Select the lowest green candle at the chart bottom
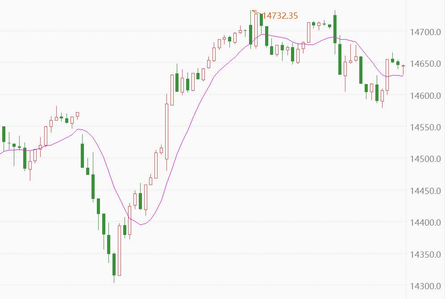This screenshot has height=299, width=445. (x=114, y=265)
